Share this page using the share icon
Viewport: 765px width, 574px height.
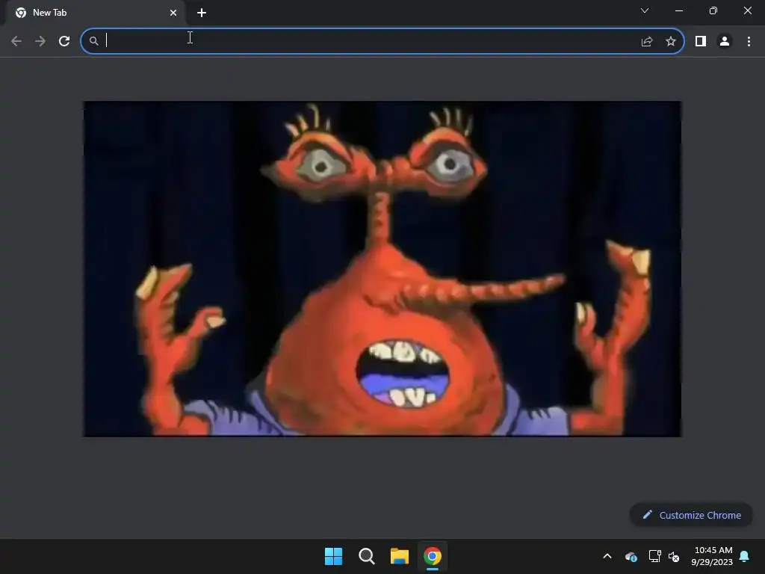point(647,42)
